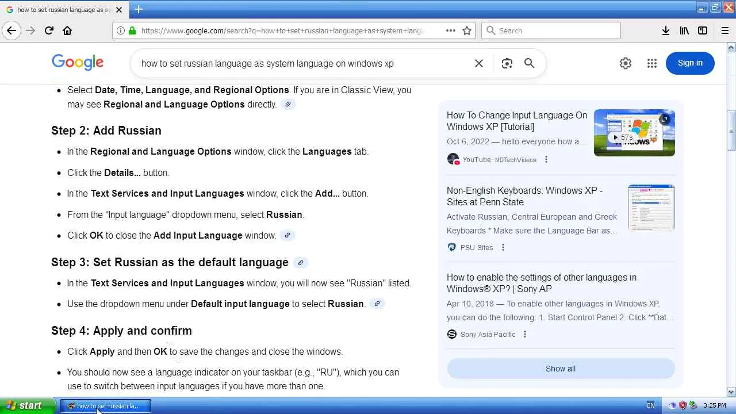Click the green padlock security icon
This screenshot has width=736, height=414.
click(x=132, y=30)
